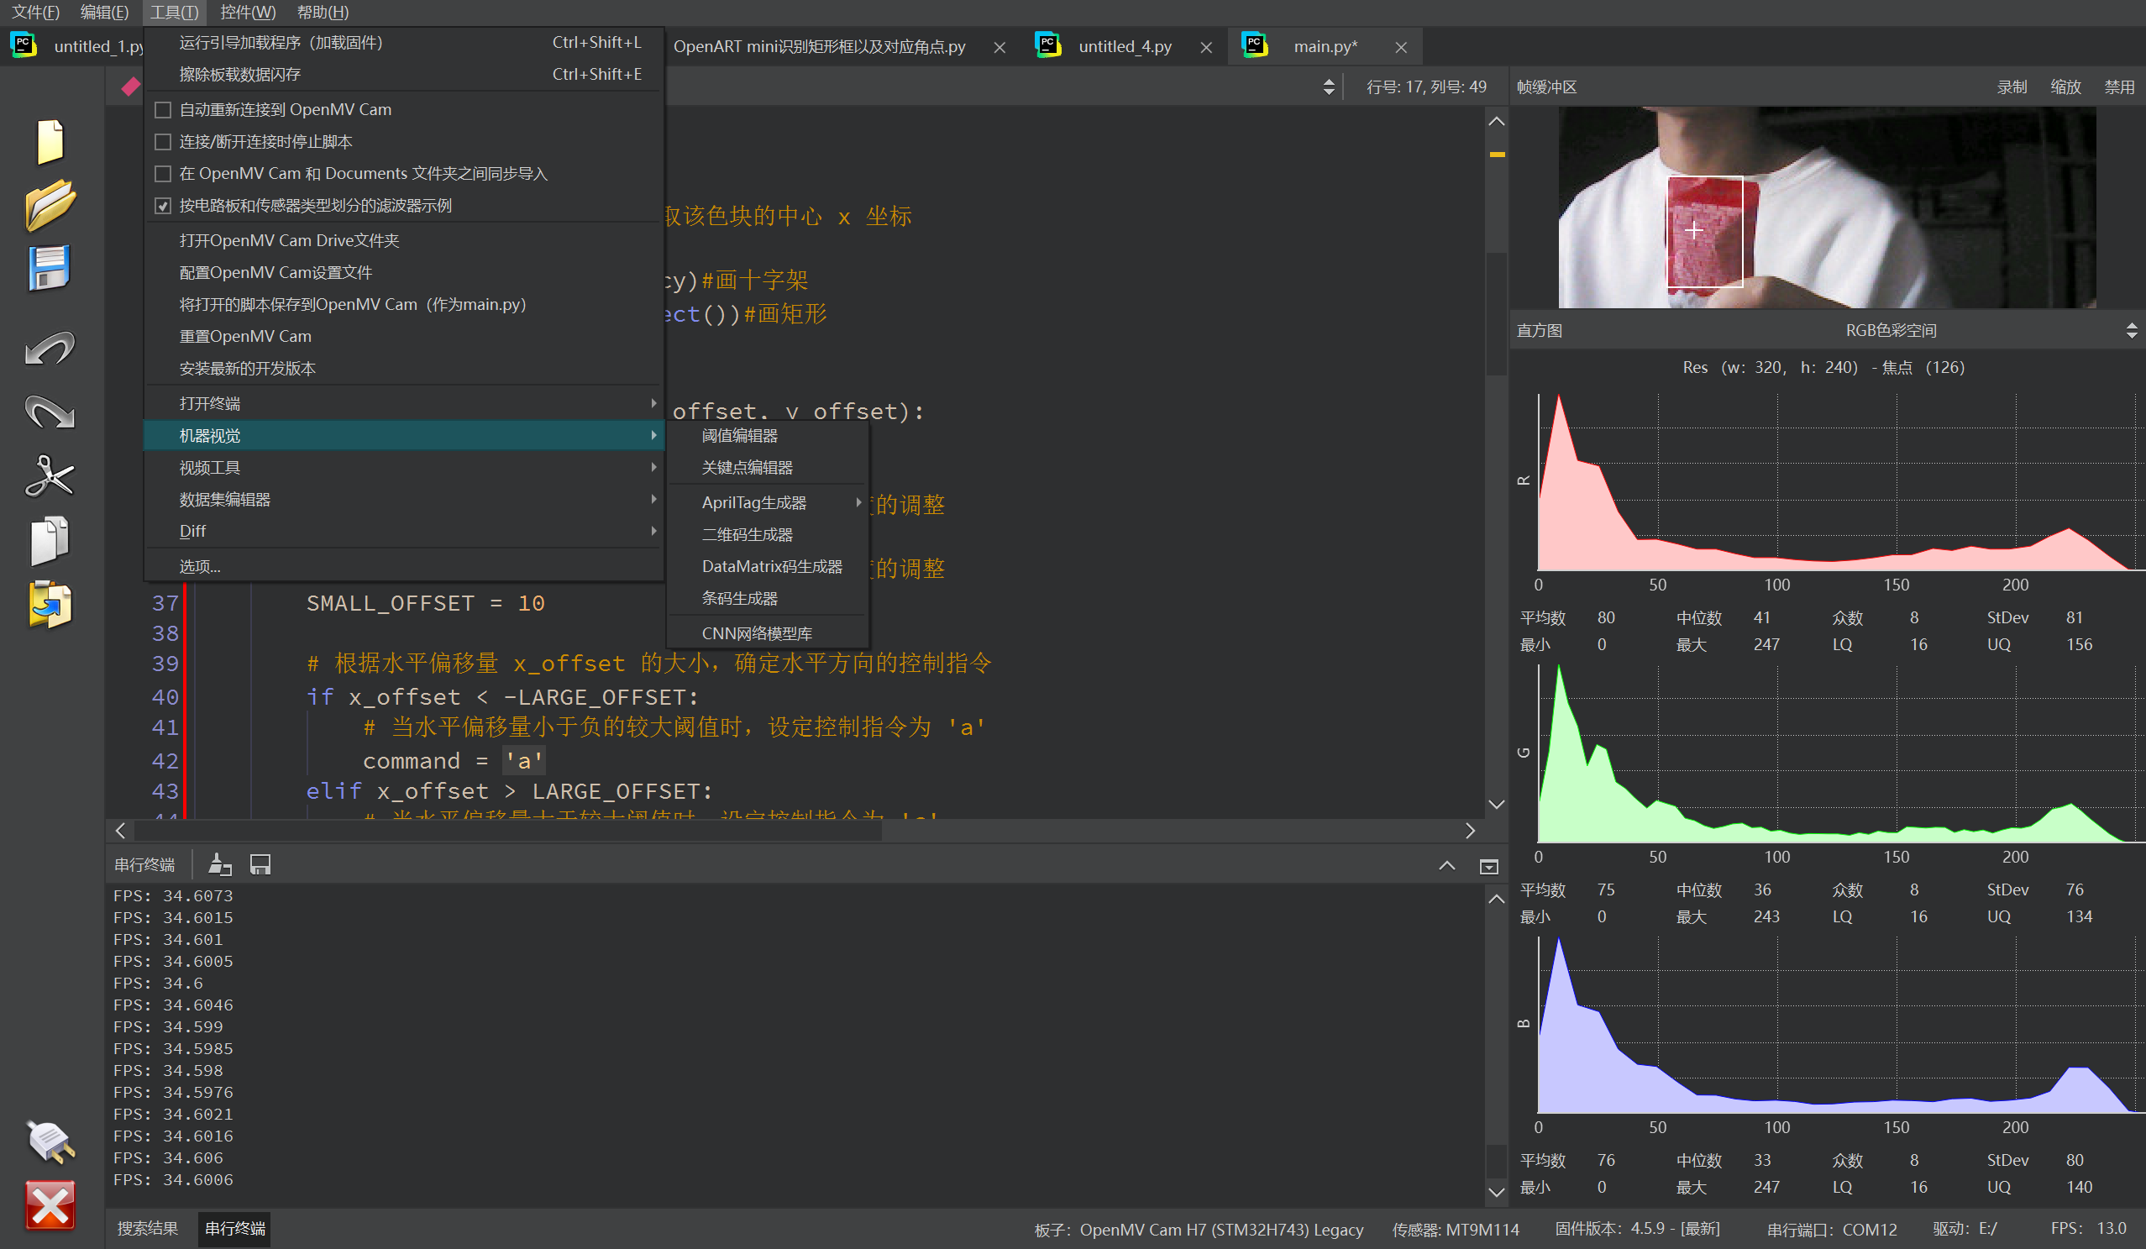Click the Connect plug icon

[50, 1141]
